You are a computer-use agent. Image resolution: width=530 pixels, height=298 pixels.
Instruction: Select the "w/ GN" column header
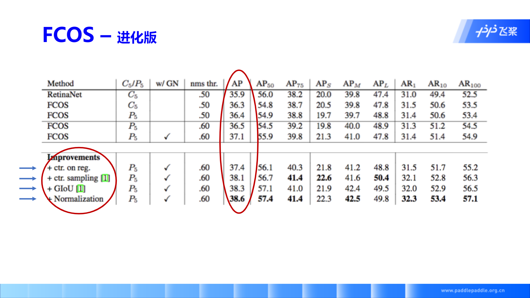167,83
